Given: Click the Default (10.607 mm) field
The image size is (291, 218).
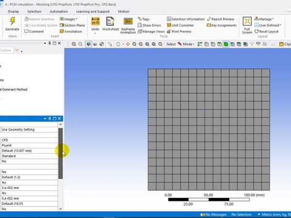Looking at the screenshot, I should 29,151.
